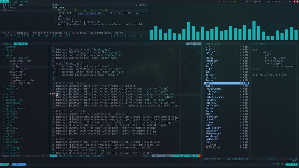This screenshot has width=299, height=168.
Task: Open the www.frequence3.fr link in cmus
Action: [x=91, y=13]
